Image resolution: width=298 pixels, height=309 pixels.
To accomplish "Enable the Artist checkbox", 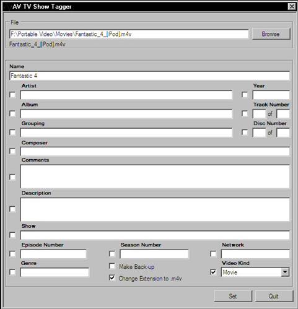I will 12,95.
